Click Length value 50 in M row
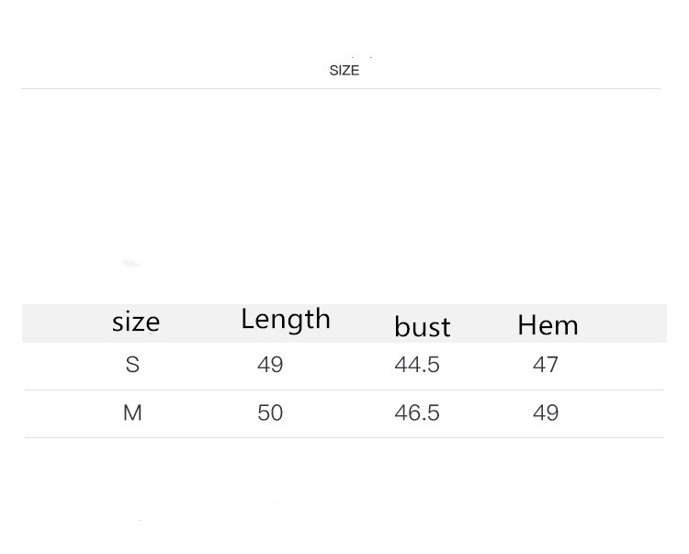 [x=270, y=413]
